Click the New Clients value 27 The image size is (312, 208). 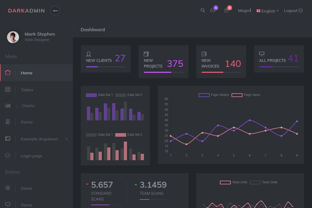pyautogui.click(x=120, y=58)
